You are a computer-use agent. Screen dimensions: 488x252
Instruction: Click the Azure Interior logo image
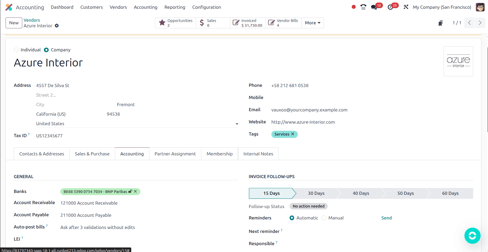pyautogui.click(x=458, y=61)
